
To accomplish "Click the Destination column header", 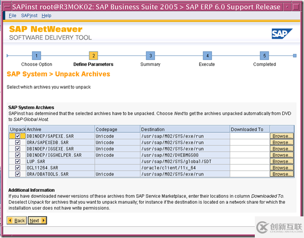I will 185,129.
